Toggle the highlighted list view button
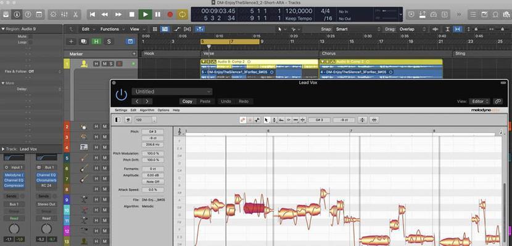This screenshot has width=512, height=246. [165, 30]
